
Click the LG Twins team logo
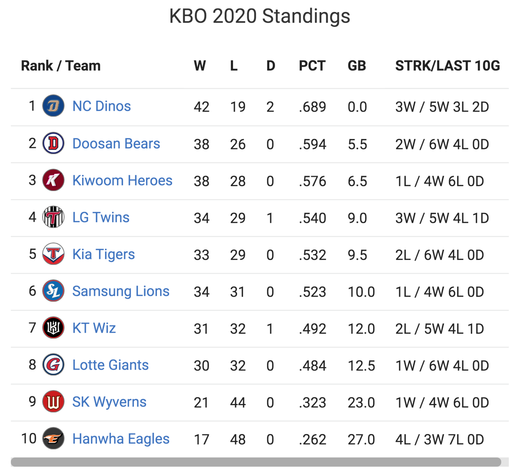point(53,217)
